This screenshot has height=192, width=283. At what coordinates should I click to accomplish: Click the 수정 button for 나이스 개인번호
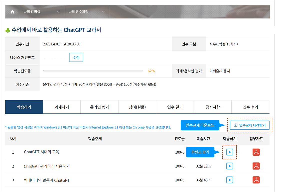point(76,57)
